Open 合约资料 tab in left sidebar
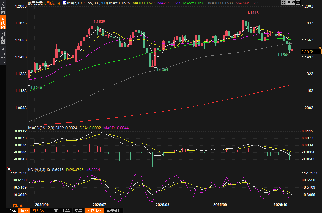Viewport: 322px width, 213px height. coord(3,56)
